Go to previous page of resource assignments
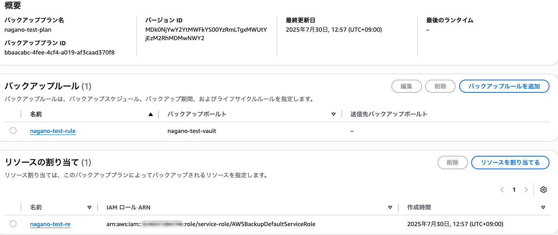The height and width of the screenshot is (235, 558). [502, 190]
